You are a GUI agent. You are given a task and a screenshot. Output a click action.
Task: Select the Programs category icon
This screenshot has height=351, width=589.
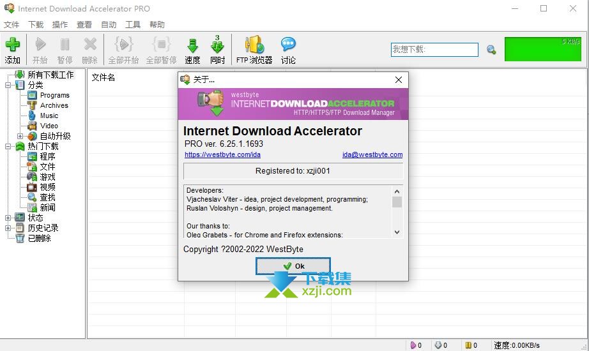pyautogui.click(x=33, y=95)
